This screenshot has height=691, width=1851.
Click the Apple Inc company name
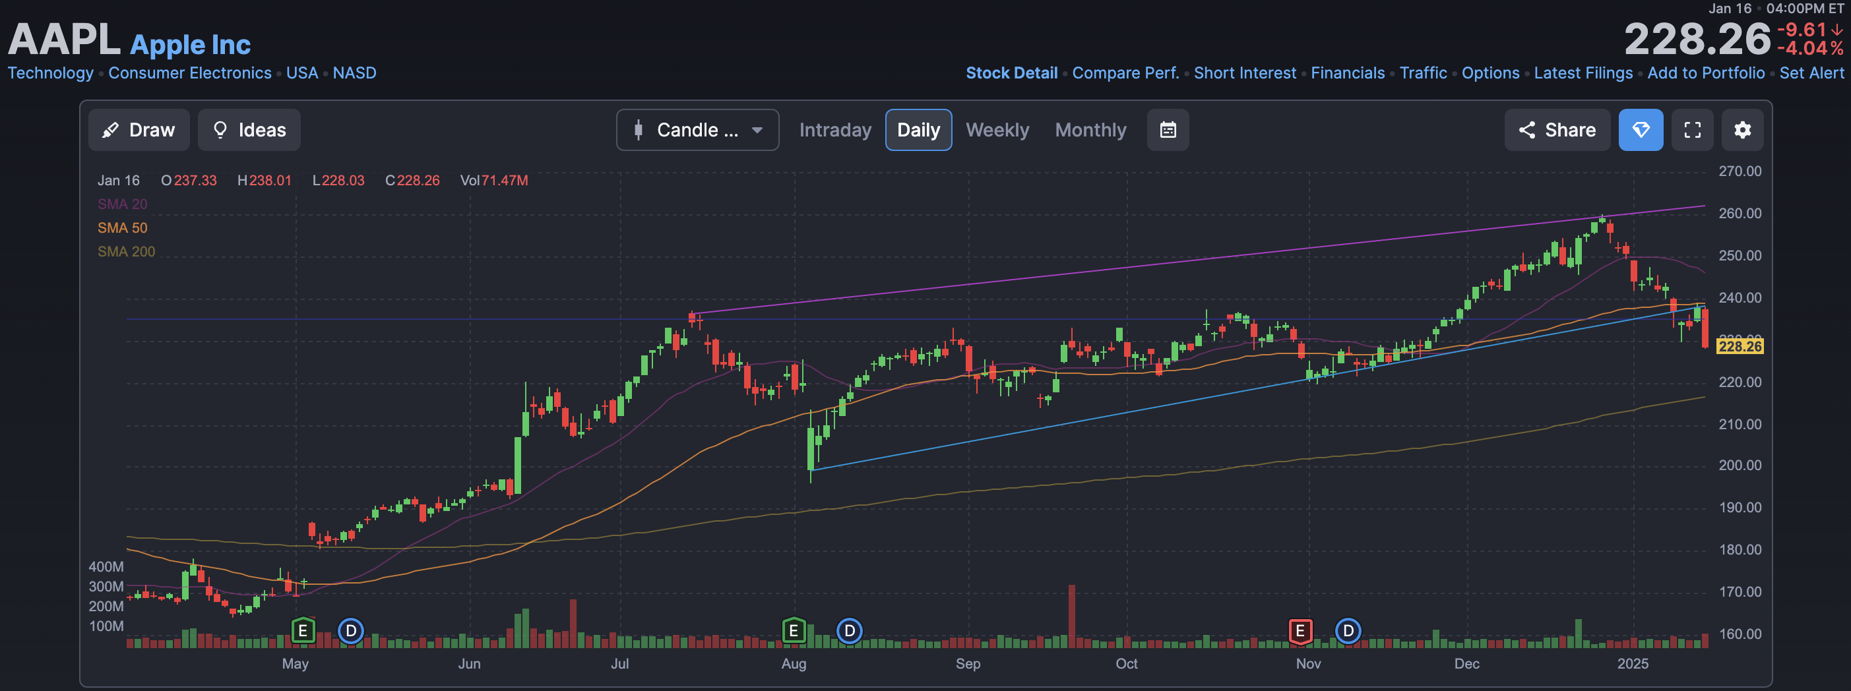[191, 45]
